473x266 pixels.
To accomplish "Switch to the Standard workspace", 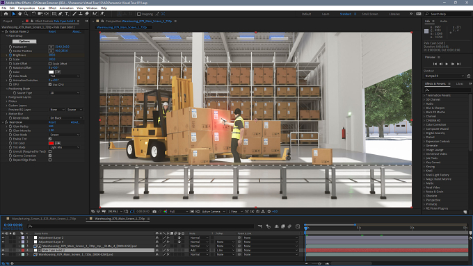I will point(346,14).
